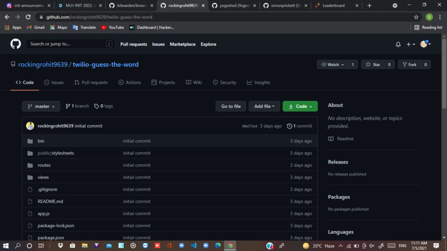Viewport: 447px width, 251px height.
Task: Open the views folder
Action: click(43, 177)
